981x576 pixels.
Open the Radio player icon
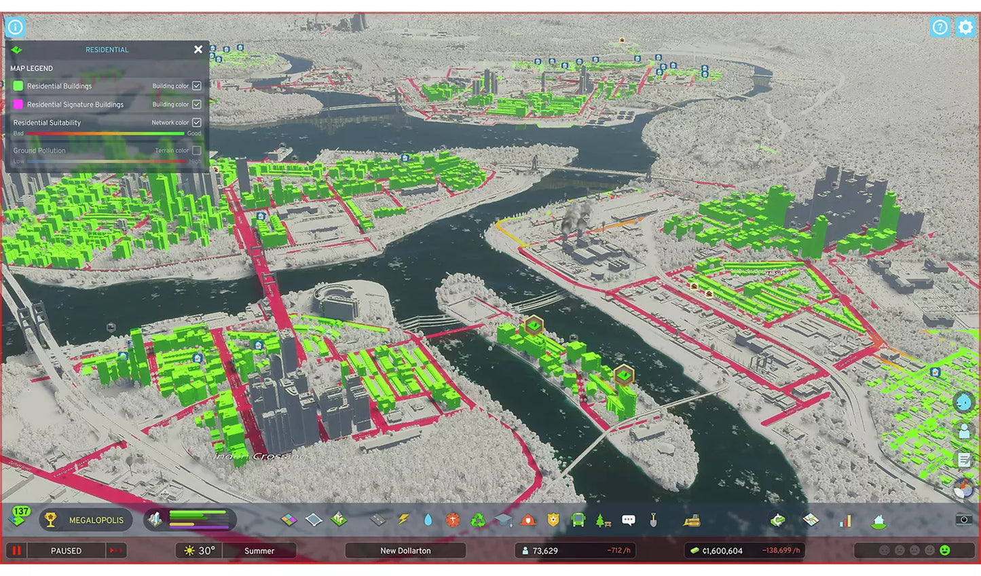click(964, 486)
